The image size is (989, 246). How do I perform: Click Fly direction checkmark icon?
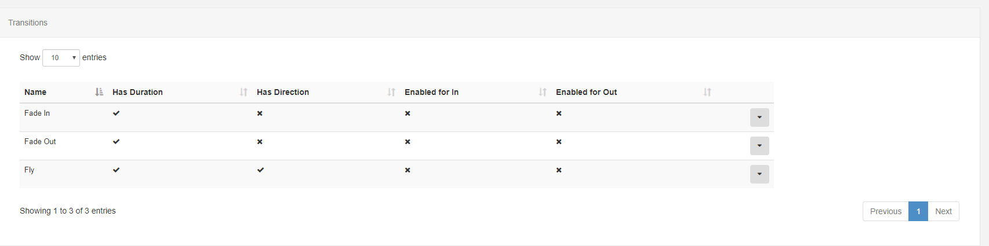tap(260, 170)
